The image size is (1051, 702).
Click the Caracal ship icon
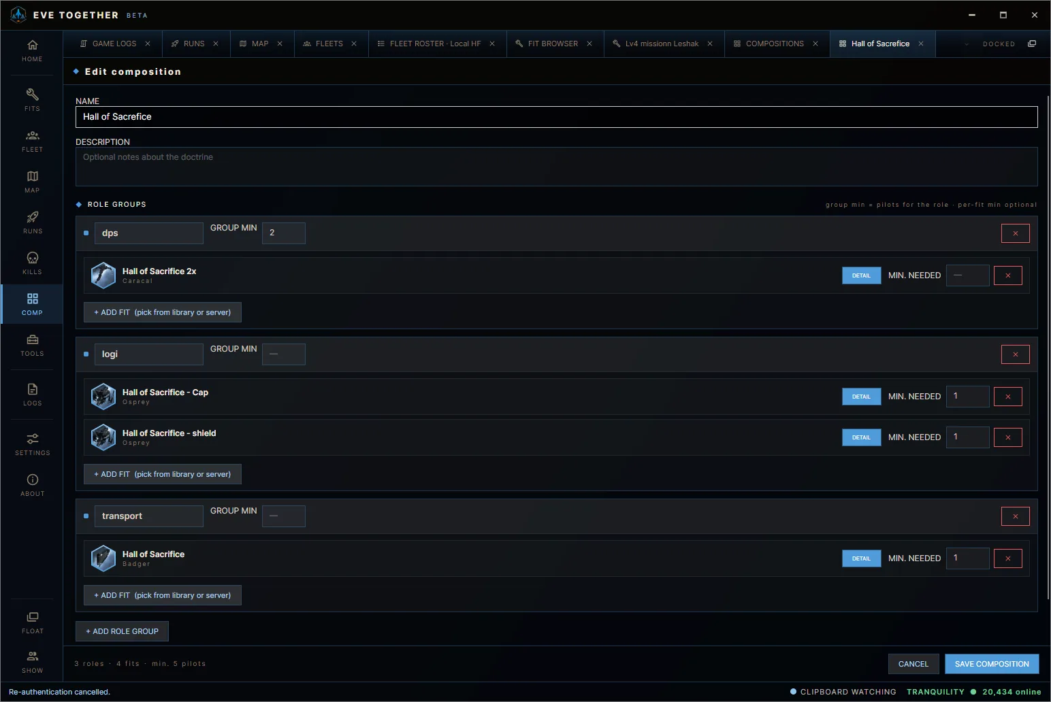[x=103, y=275]
